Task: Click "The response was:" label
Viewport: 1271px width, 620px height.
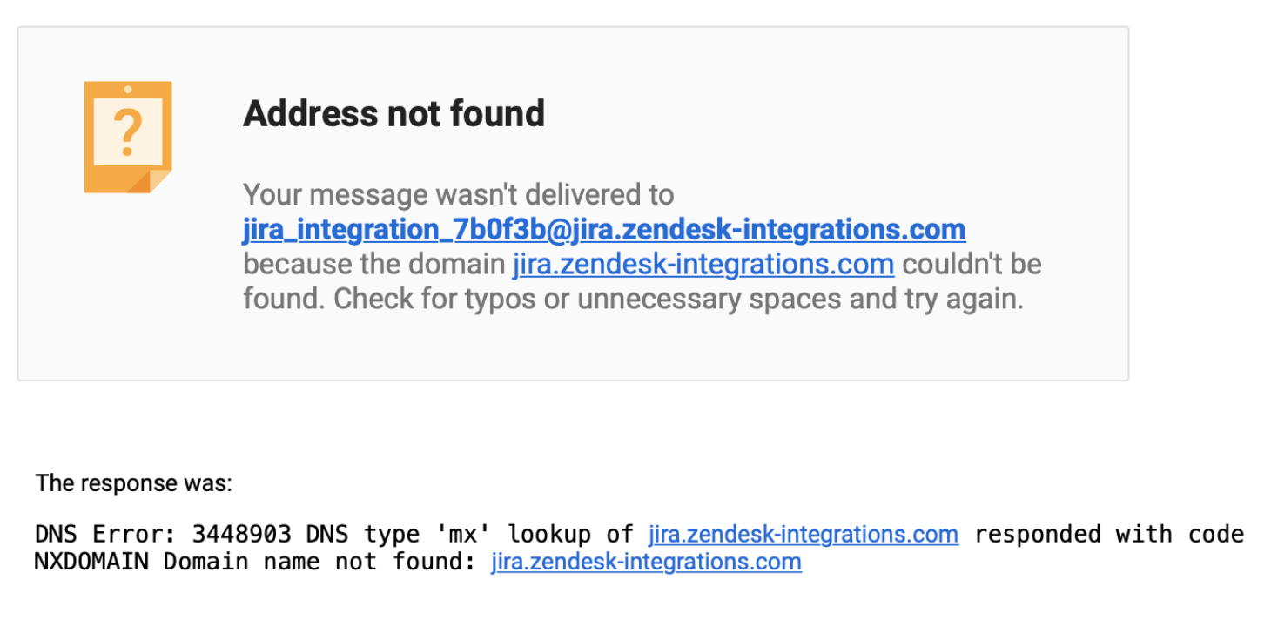Action: 133,483
